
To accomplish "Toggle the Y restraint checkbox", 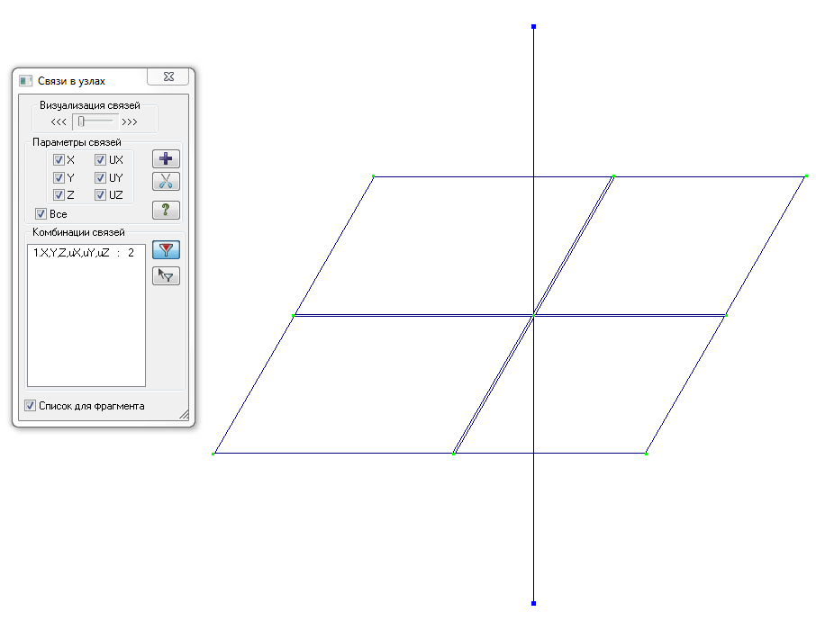I will (59, 178).
